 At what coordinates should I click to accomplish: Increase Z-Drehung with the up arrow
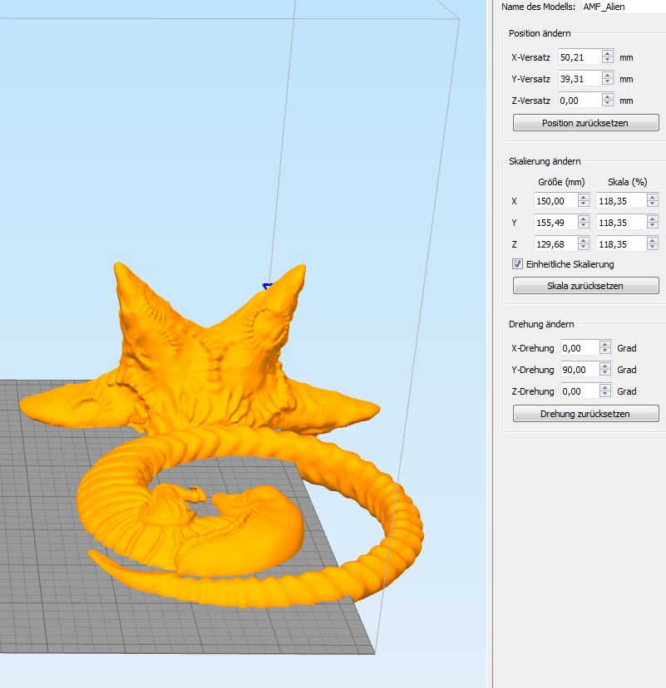[605, 387]
